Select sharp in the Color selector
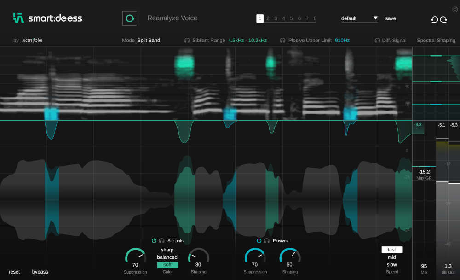 167,250
